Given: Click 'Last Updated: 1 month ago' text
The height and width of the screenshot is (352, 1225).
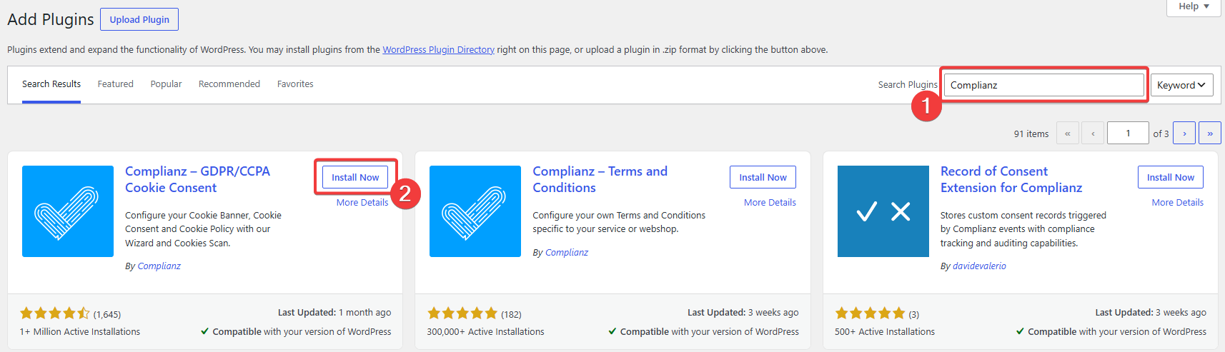Looking at the screenshot, I should coord(334,313).
